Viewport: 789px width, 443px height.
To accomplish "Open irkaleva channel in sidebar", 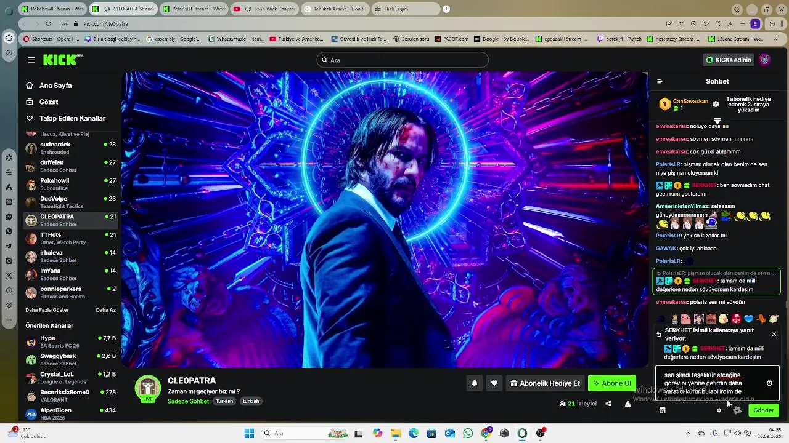I will click(x=70, y=257).
